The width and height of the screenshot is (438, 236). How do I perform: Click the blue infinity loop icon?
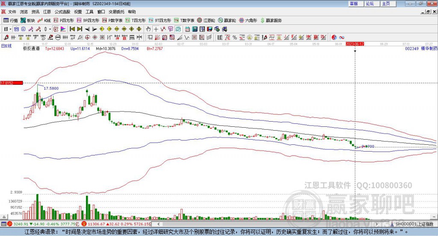point(342,37)
